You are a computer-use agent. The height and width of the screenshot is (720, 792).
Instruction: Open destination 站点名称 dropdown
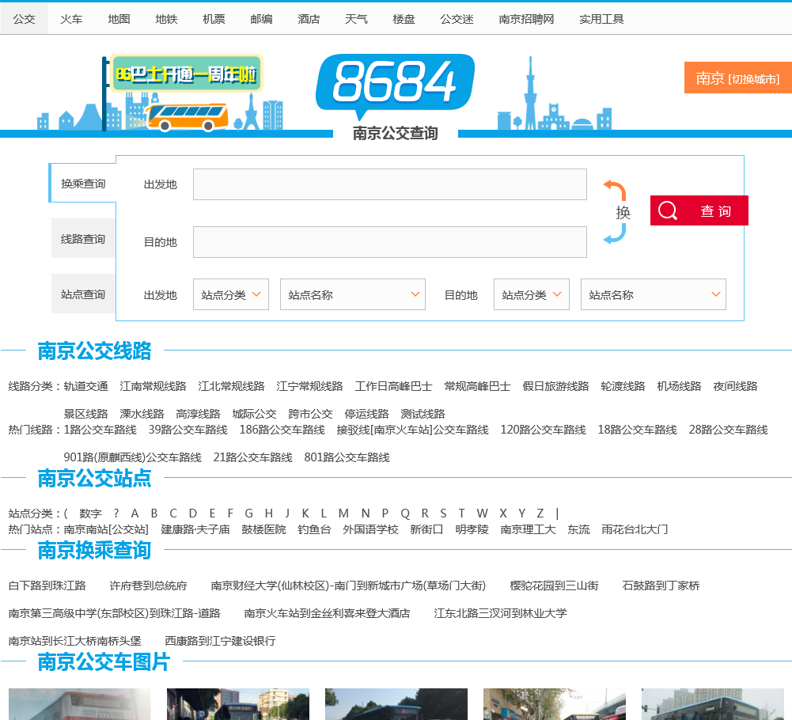pos(653,294)
